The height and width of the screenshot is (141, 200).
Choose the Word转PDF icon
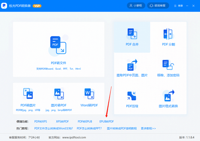click(89, 94)
